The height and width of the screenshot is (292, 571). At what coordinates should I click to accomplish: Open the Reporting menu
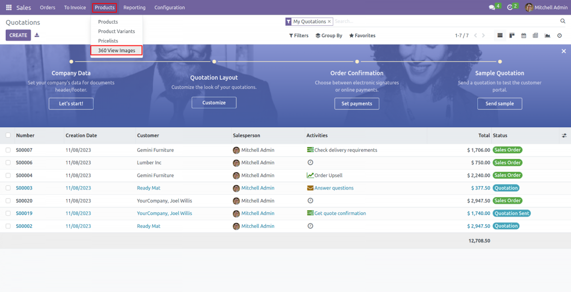(x=134, y=7)
